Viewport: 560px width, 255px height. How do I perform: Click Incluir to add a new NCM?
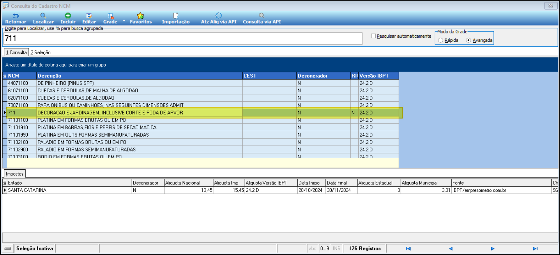pos(68,18)
